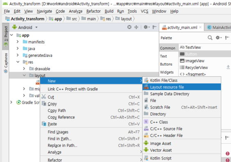Expand the Gradle Scripts node

[11, 102]
